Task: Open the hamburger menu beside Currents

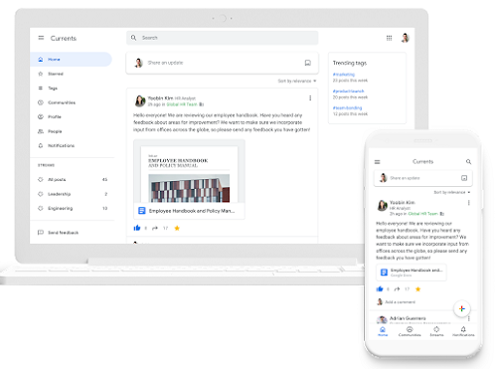Action: point(41,38)
